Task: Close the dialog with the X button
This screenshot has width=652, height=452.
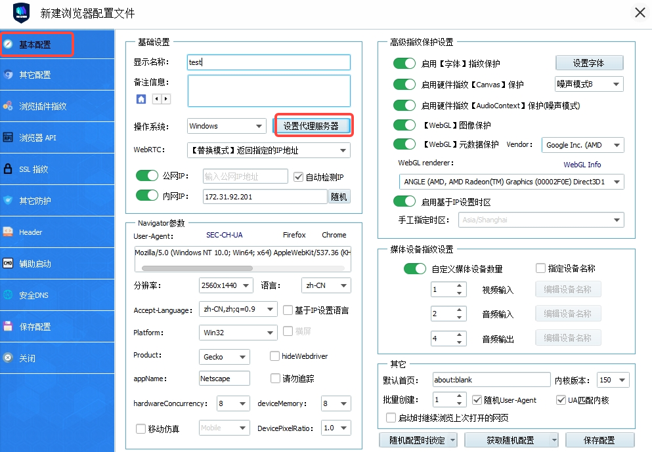Action: tap(640, 13)
